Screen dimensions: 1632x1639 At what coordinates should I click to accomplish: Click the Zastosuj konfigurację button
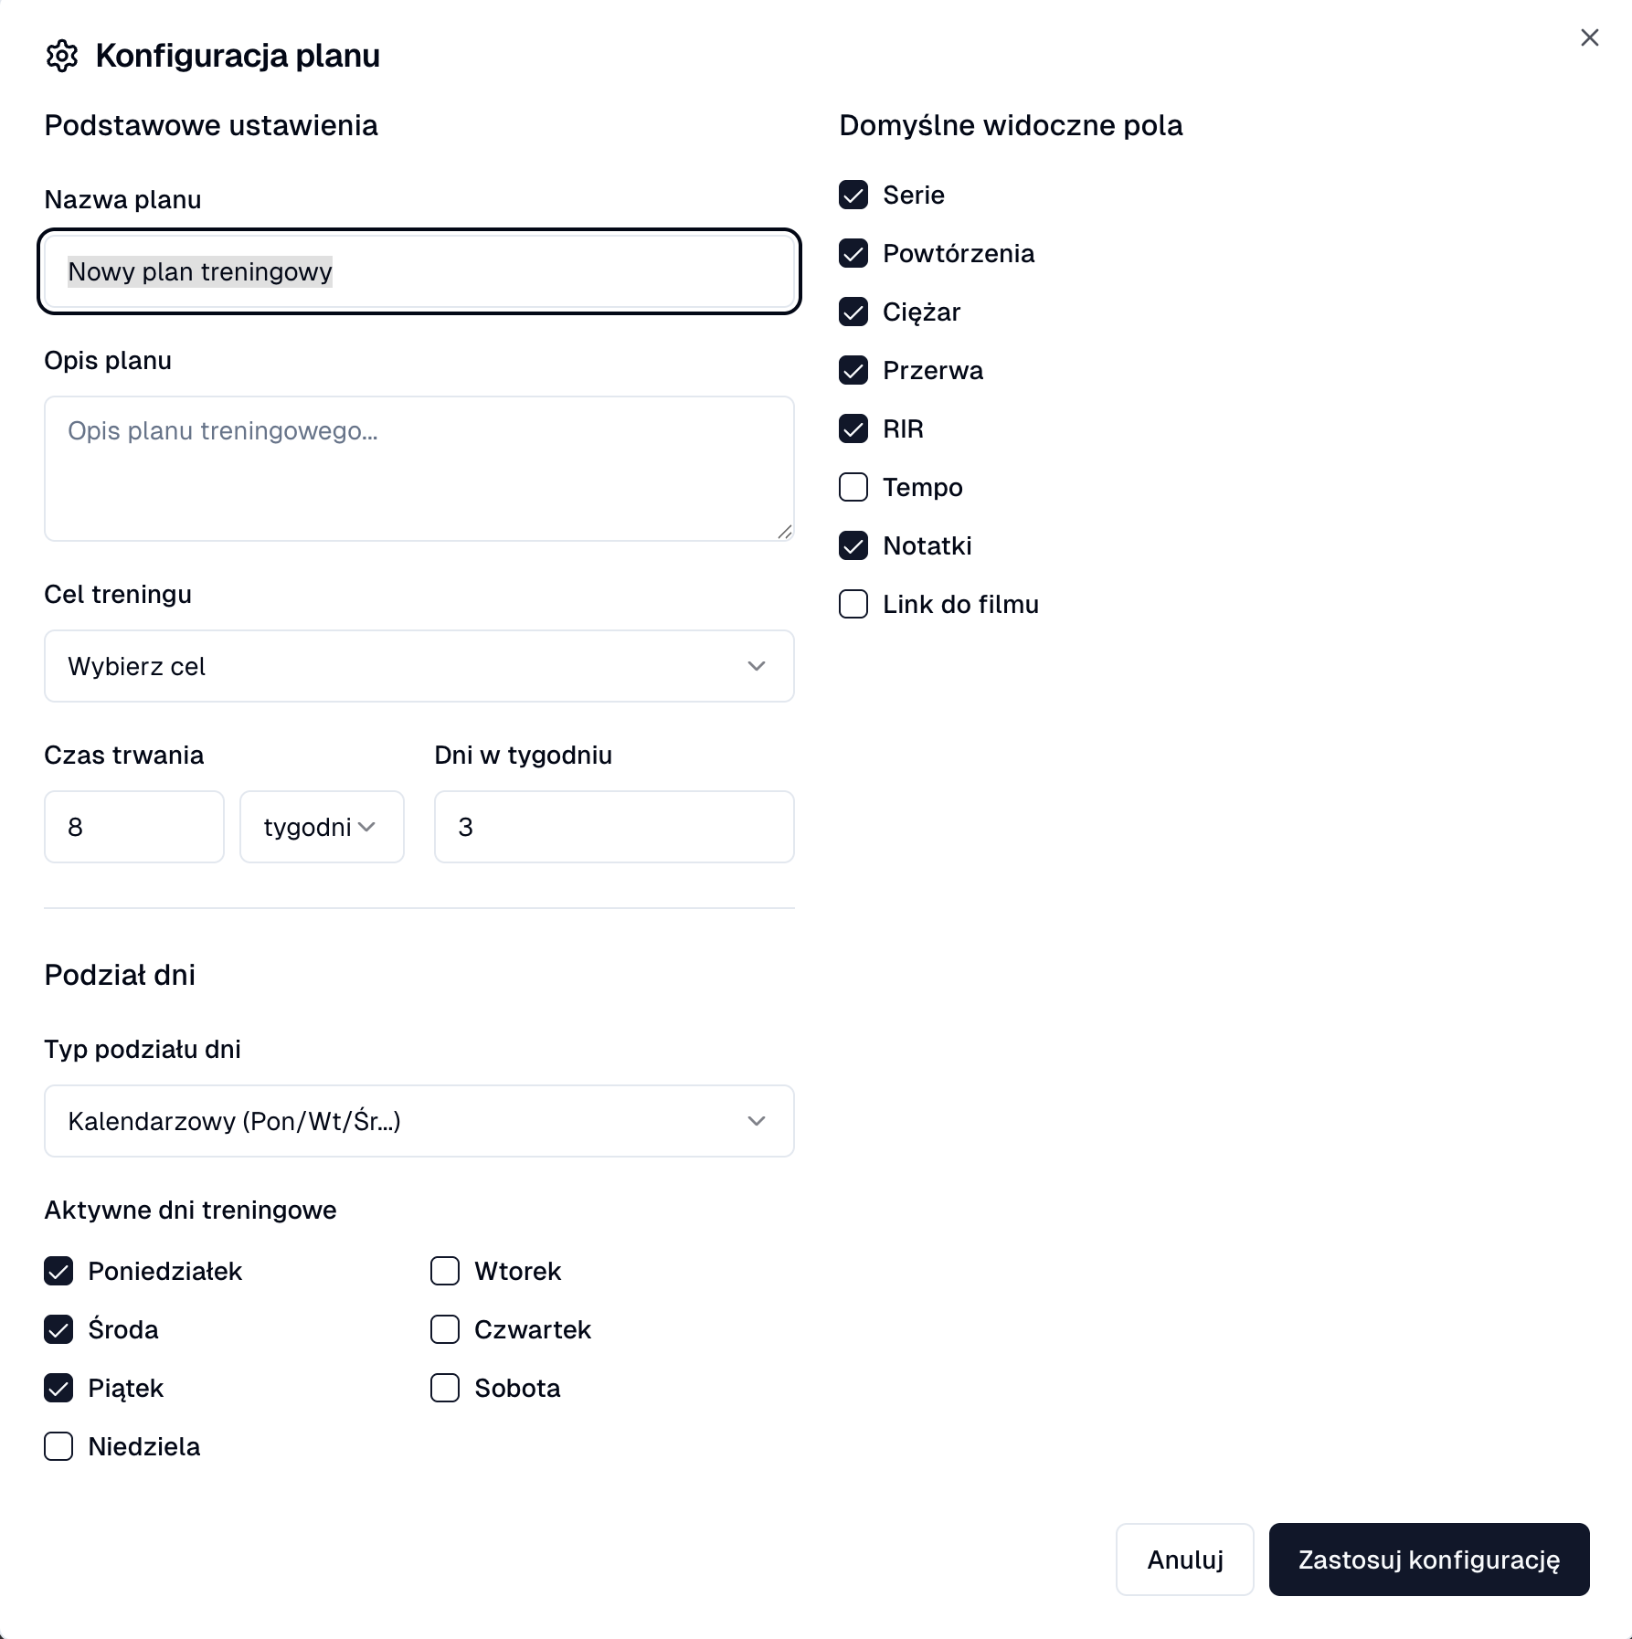(x=1428, y=1560)
